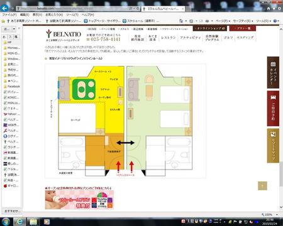
Task: Open the Home icon in browser corner
Action: tap(269, 8)
